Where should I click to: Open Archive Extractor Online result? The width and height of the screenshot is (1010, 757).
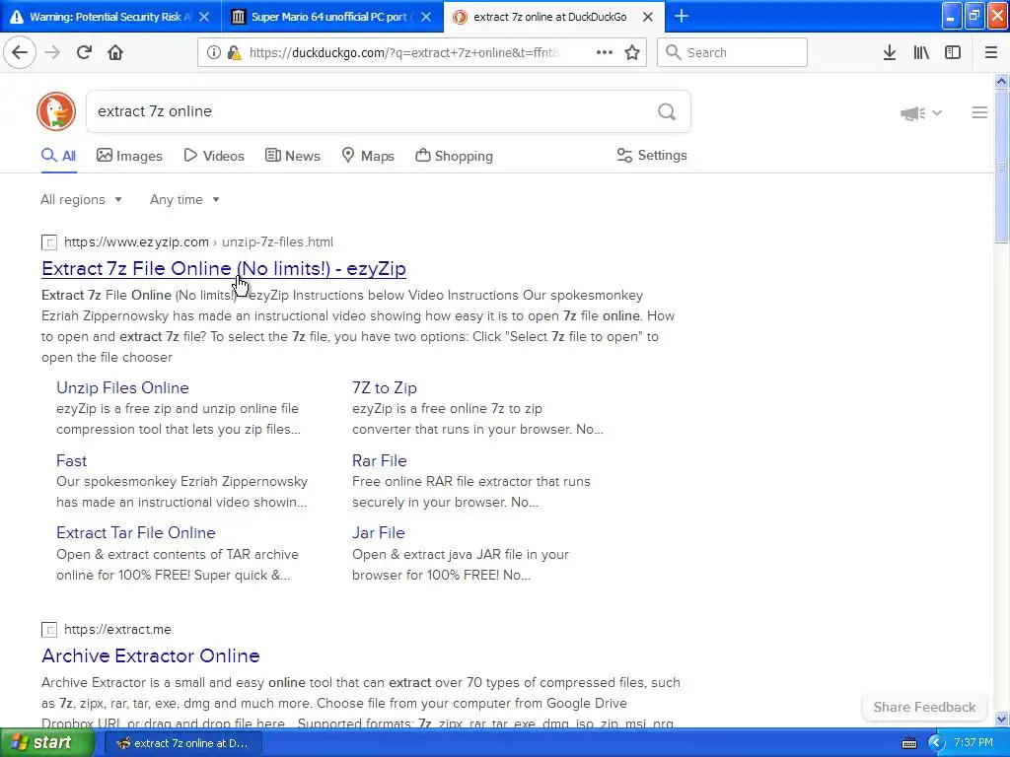(151, 655)
